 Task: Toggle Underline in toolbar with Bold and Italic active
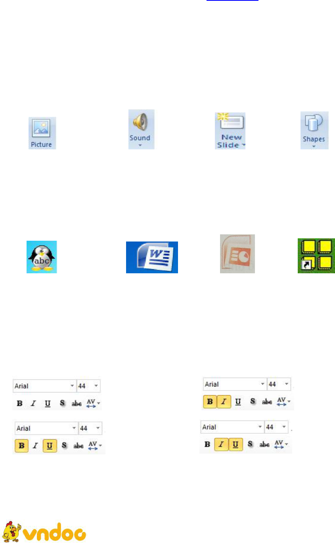click(x=238, y=402)
